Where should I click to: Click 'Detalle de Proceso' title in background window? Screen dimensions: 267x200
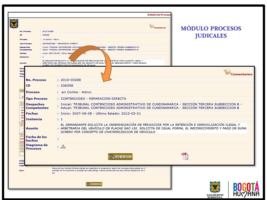click(x=159, y=15)
